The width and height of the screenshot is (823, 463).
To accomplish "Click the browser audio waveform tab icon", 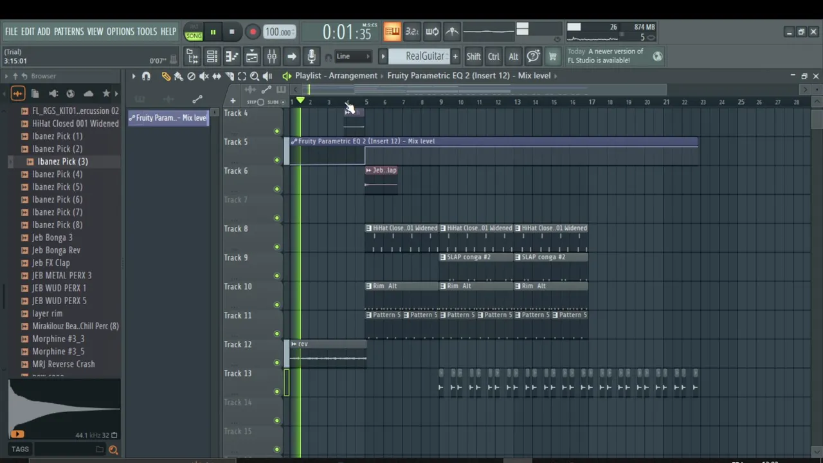I will tap(17, 94).
